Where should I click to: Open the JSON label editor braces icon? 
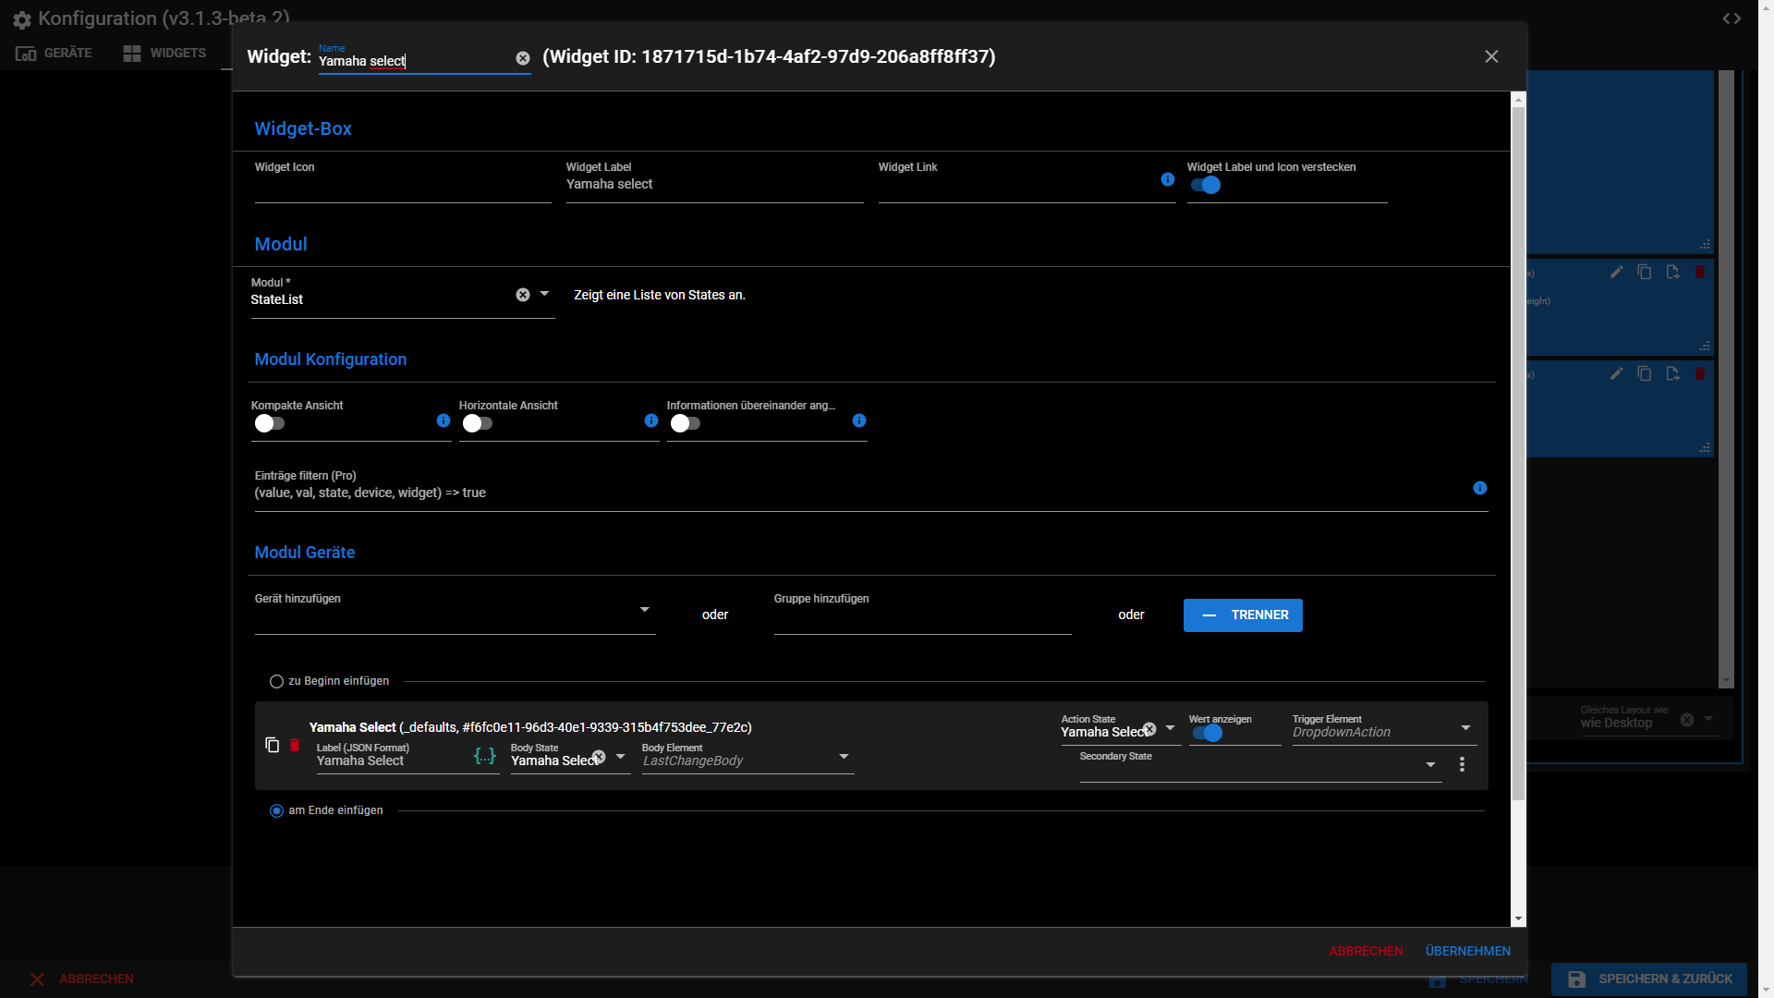(485, 756)
